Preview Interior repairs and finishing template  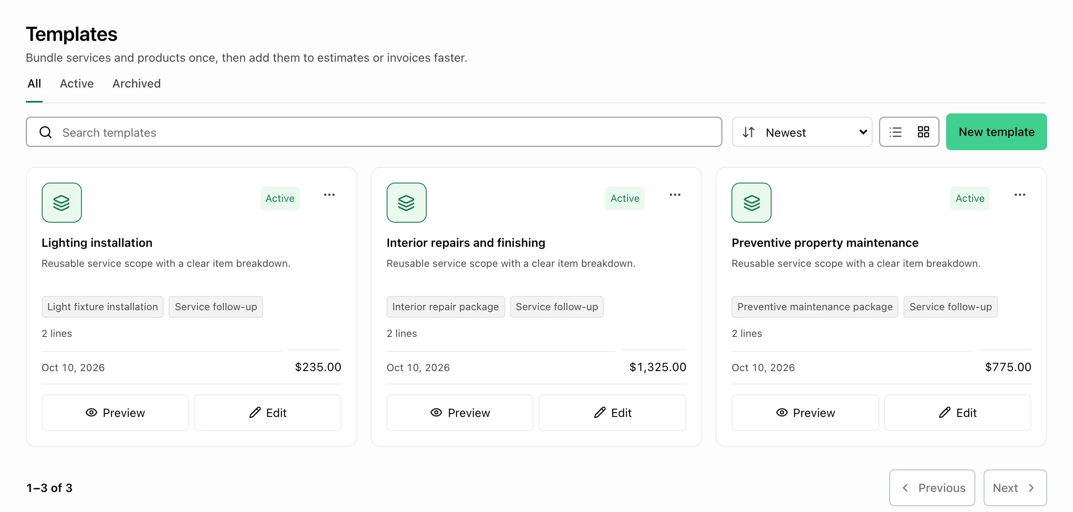tap(460, 413)
